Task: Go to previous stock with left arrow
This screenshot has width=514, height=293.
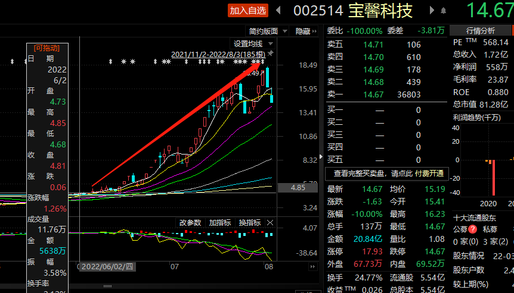Action: (x=278, y=11)
